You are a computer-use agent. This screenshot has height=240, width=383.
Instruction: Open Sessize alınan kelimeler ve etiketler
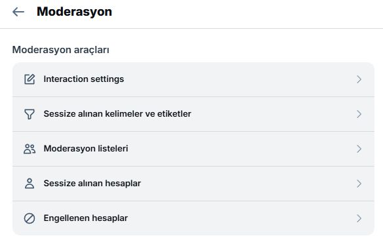tap(193, 114)
